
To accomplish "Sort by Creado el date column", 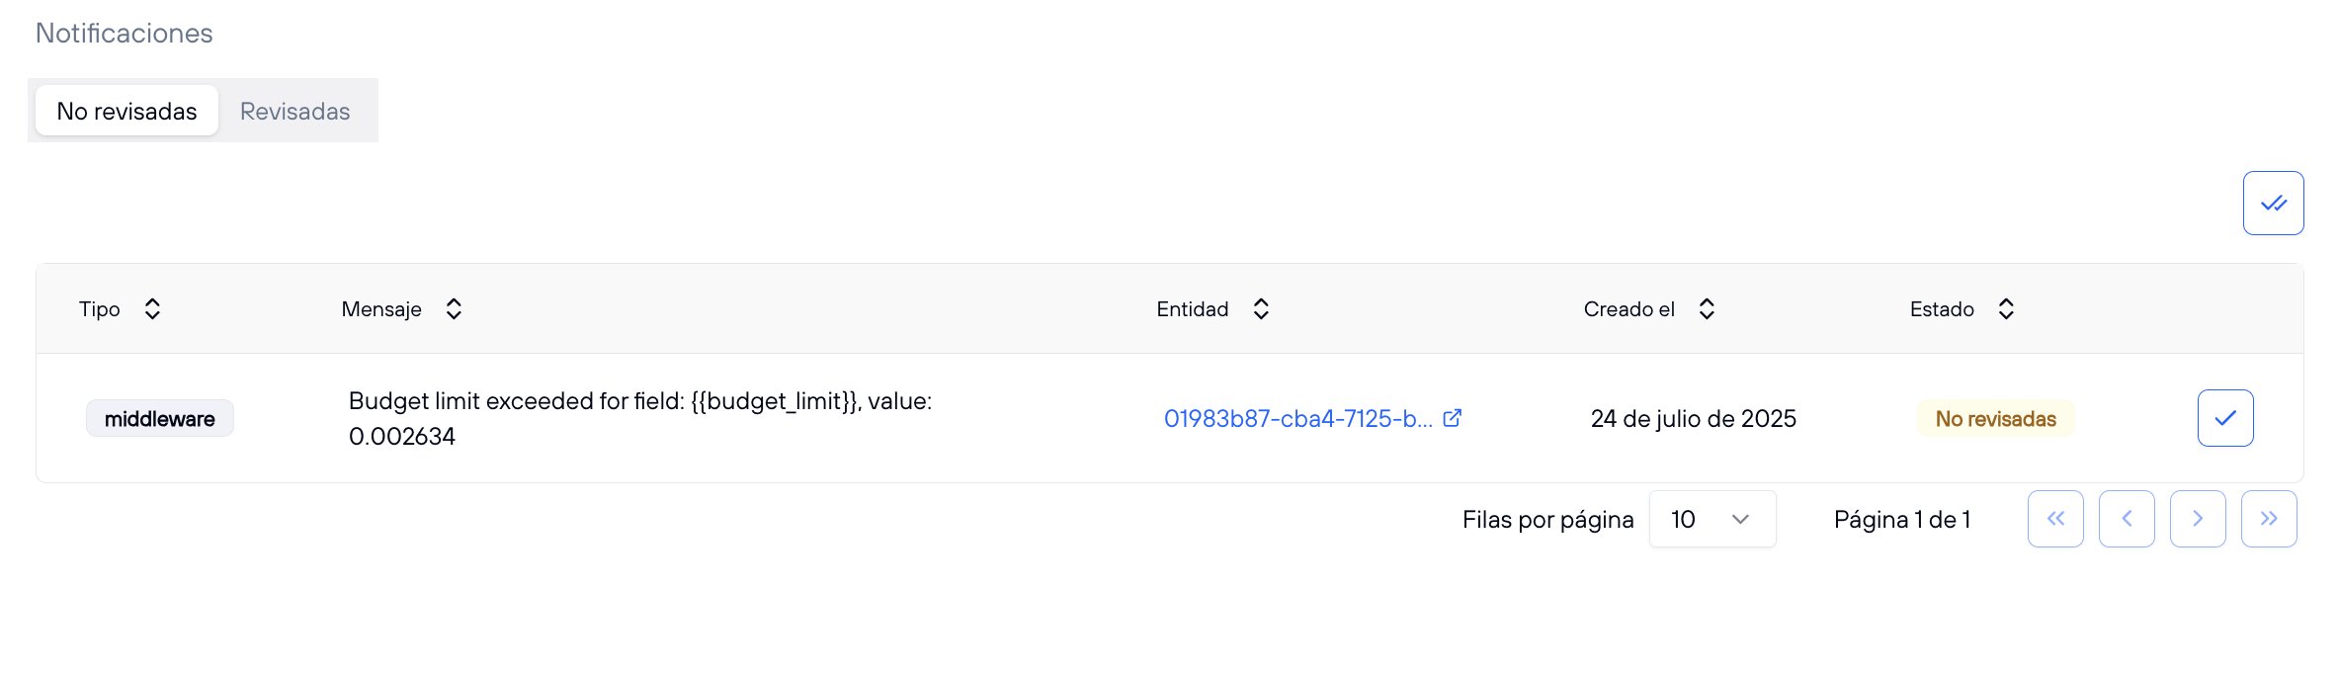I will (1707, 309).
